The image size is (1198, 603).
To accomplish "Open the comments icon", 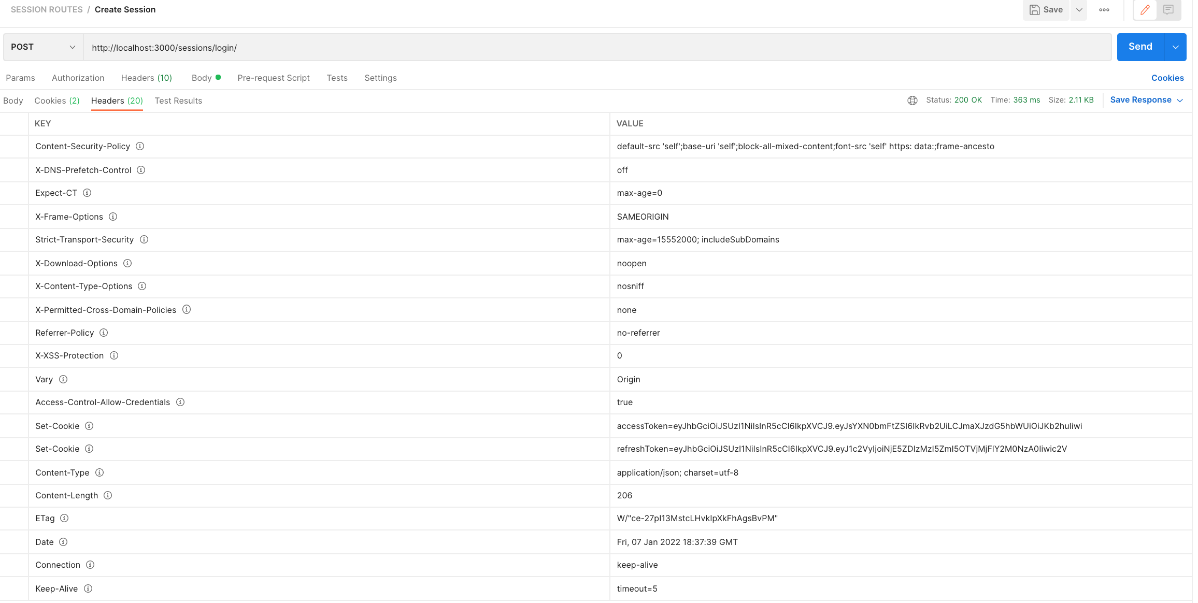I will pyautogui.click(x=1168, y=10).
